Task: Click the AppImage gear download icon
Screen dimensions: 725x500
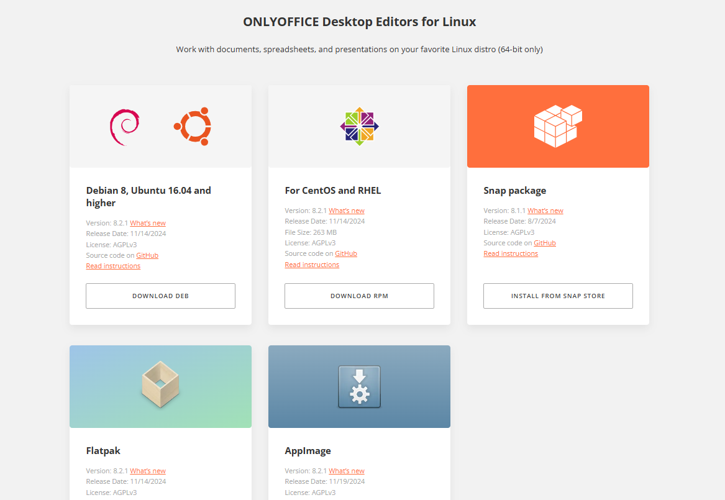Action: point(359,387)
